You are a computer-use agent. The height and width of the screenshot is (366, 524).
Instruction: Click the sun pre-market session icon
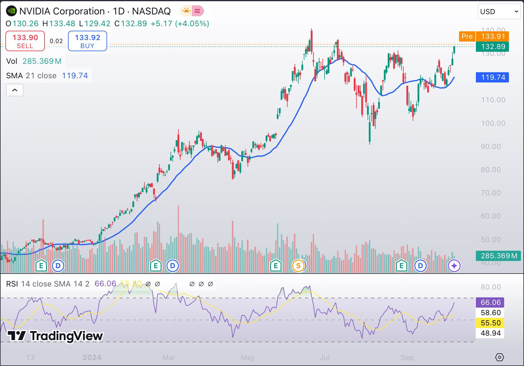[x=186, y=11]
